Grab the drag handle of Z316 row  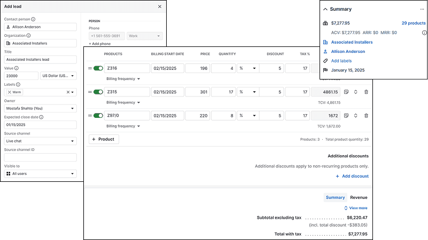tap(90, 68)
